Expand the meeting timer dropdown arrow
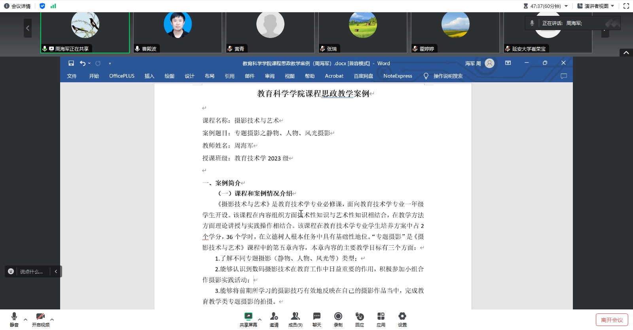Viewport: 633px width, 330px height. tap(566, 6)
